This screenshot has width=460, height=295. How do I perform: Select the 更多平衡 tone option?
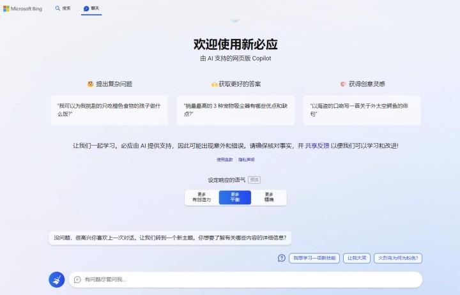point(235,197)
